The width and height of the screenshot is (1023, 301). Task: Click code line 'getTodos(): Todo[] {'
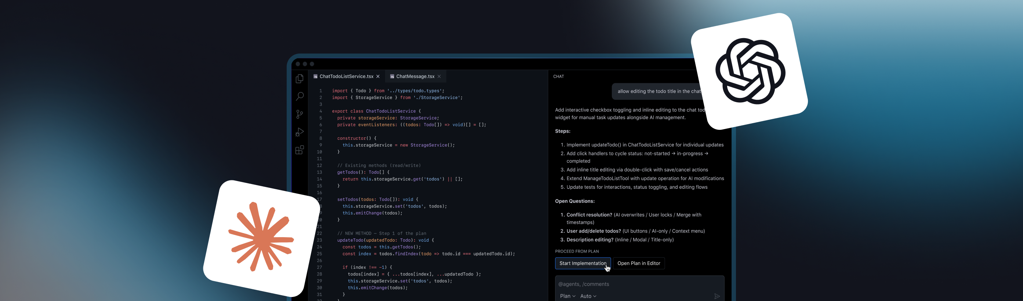point(363,172)
